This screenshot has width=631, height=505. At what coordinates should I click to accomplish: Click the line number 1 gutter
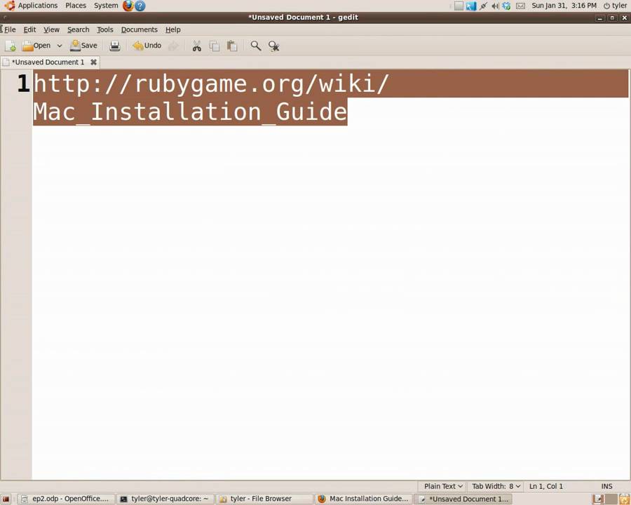pos(23,83)
